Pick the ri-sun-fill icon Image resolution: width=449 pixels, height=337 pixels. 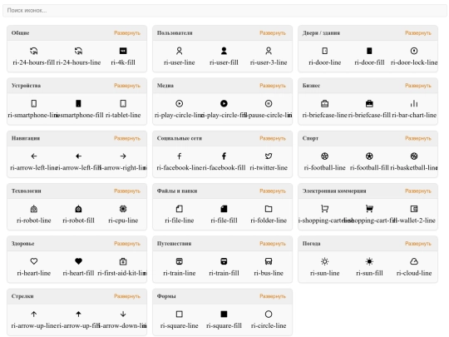pos(369,261)
